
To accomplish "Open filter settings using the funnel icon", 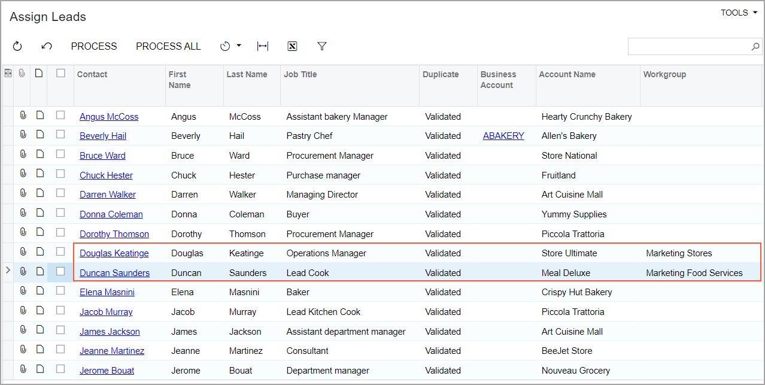I will [322, 46].
